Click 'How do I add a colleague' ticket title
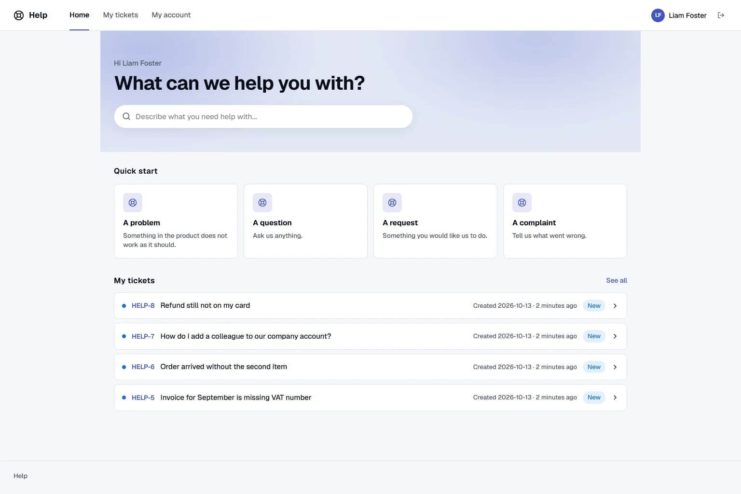 point(246,336)
